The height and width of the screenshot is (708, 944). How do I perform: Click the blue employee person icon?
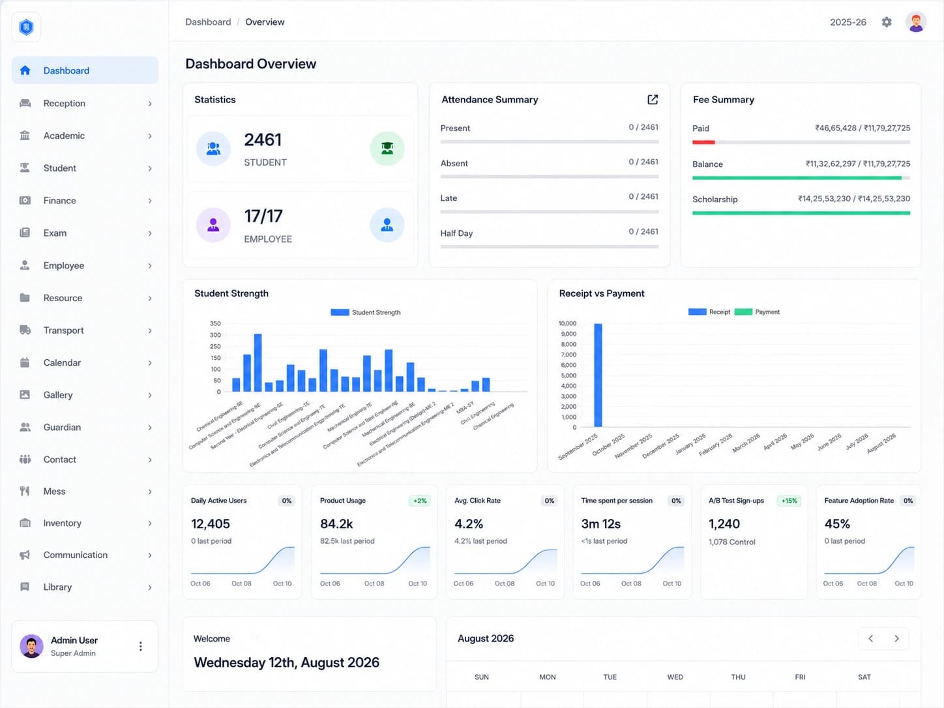(x=387, y=225)
